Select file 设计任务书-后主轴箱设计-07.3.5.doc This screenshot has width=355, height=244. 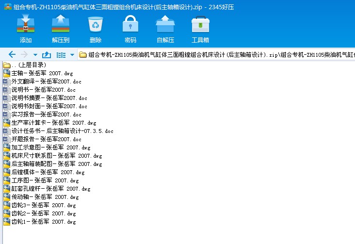coord(58,131)
